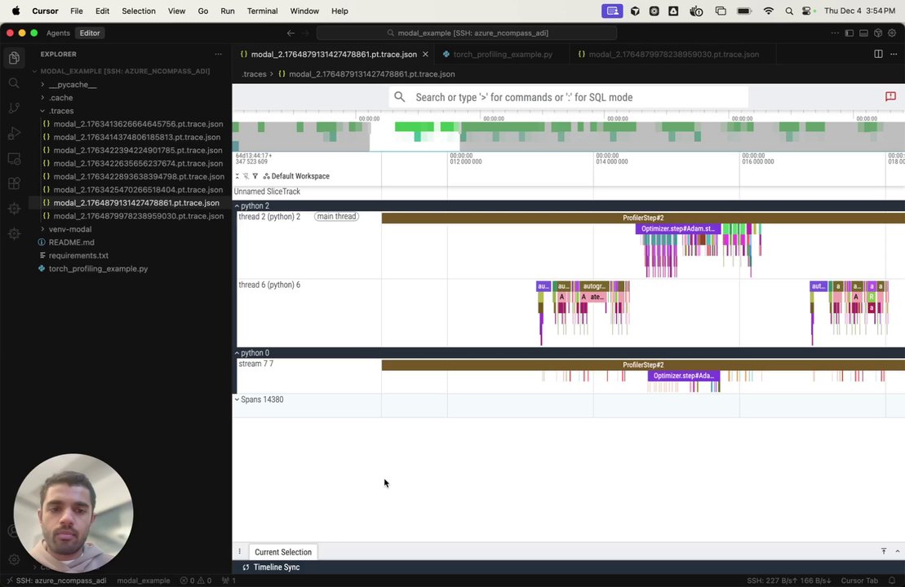
Task: Open Cursor settings gear in title bar
Action: point(892,33)
